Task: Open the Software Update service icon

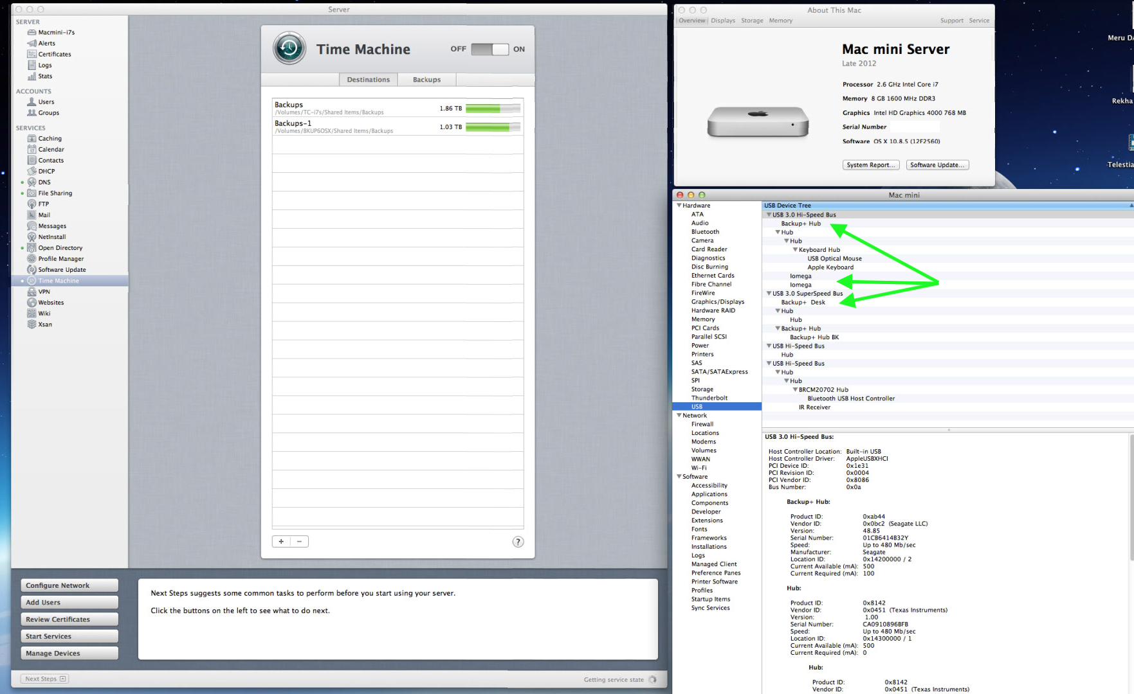Action: tap(32, 269)
